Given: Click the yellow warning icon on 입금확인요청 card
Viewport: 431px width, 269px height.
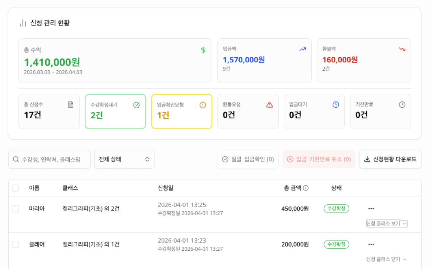Looking at the screenshot, I should [202, 104].
